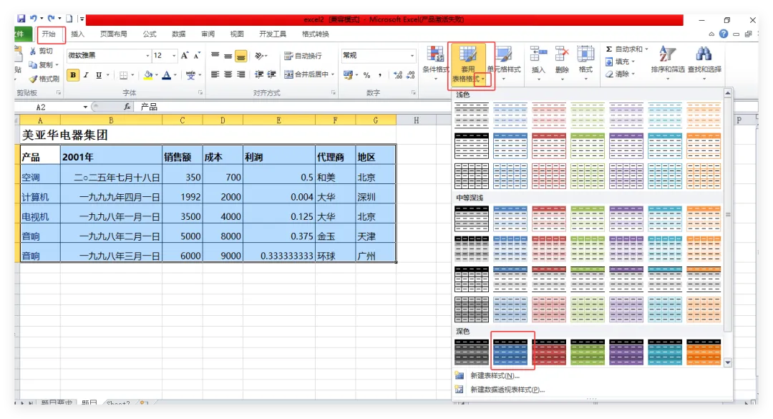Viewport: 773px width, 419px height.
Task: Switch to Page Layout (页面布局) tab
Action: tap(113, 34)
